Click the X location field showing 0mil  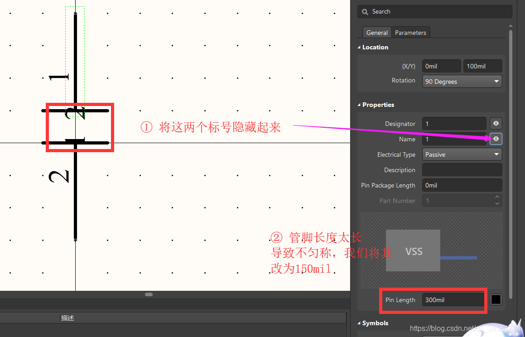click(x=441, y=66)
